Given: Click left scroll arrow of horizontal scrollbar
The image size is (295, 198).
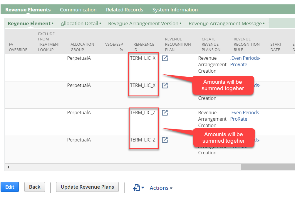Looking at the screenshot, I should 8,167.
